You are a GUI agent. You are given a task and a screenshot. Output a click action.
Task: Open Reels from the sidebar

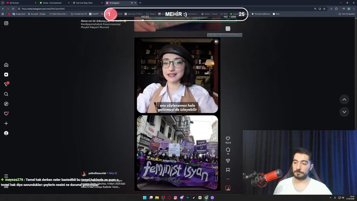[6, 75]
